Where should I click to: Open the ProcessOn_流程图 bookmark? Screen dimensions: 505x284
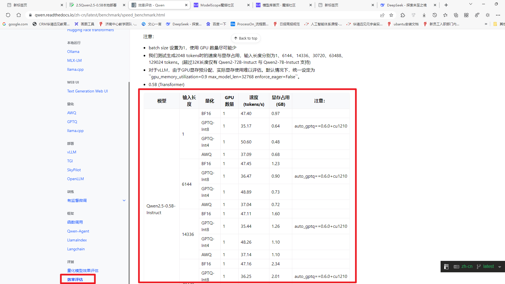click(250, 24)
